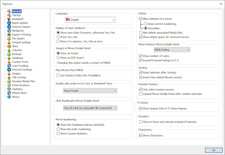Click the External player disc icon
The width and height of the screenshot is (225, 155).
[x=9, y=85]
